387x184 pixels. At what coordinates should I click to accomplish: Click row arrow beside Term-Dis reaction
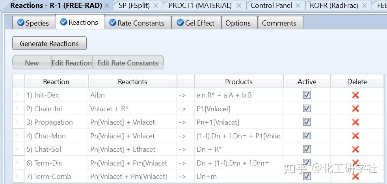17,163
